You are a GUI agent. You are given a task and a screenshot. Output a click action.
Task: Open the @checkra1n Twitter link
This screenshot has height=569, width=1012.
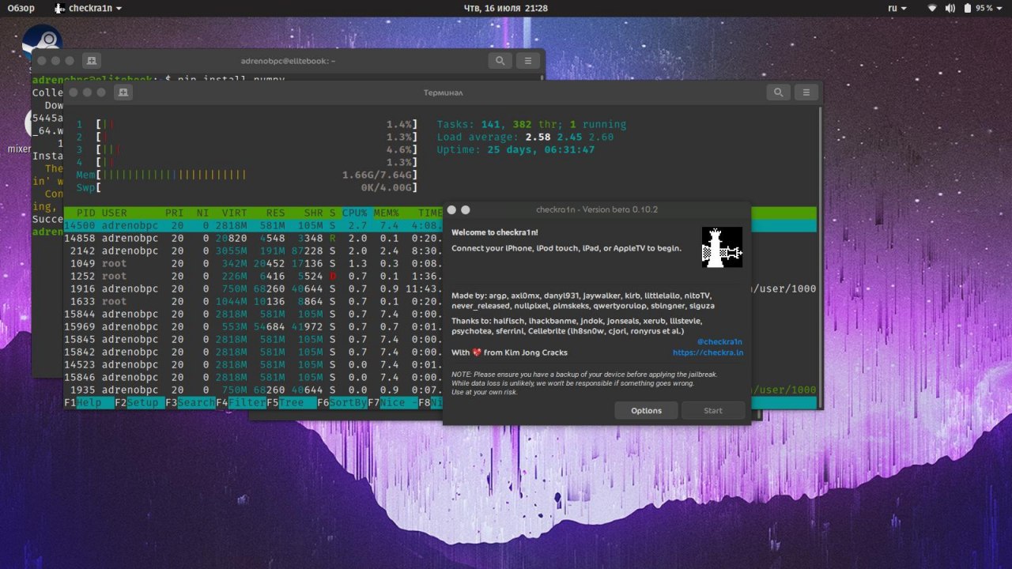719,342
